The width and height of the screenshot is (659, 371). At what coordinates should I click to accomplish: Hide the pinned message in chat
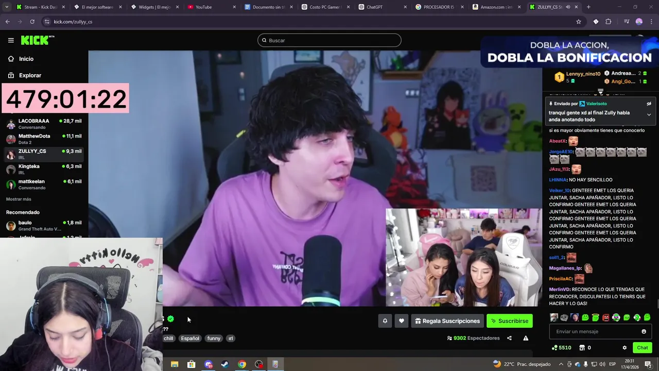tap(649, 104)
